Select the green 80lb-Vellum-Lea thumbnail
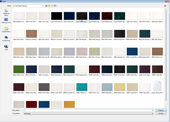This screenshot has height=122, width=170. [19, 69]
